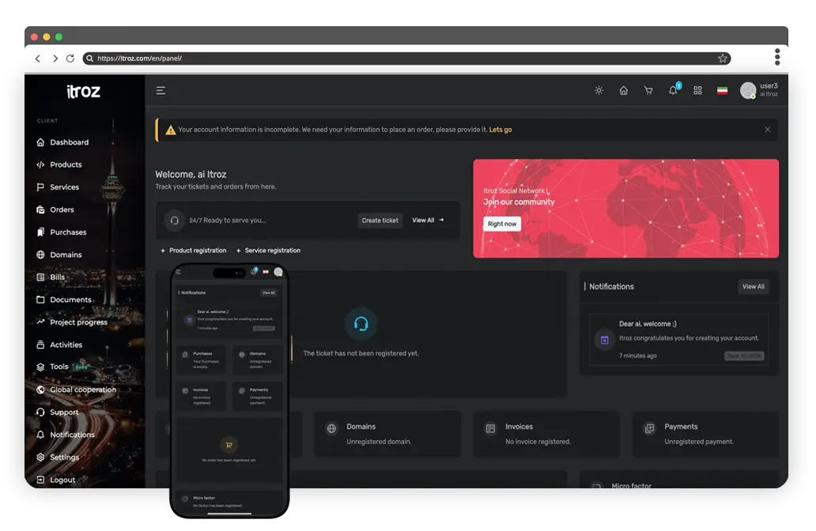Viewport: 816px width, 531px height.
Task: Bookmark the page with the star icon
Action: (x=723, y=58)
